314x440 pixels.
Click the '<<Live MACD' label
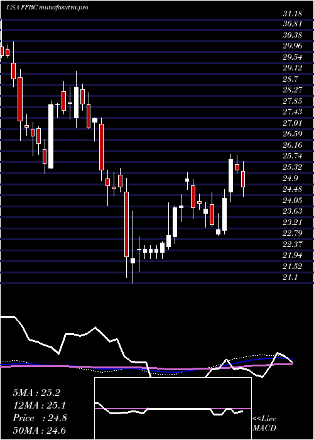coord(264,424)
